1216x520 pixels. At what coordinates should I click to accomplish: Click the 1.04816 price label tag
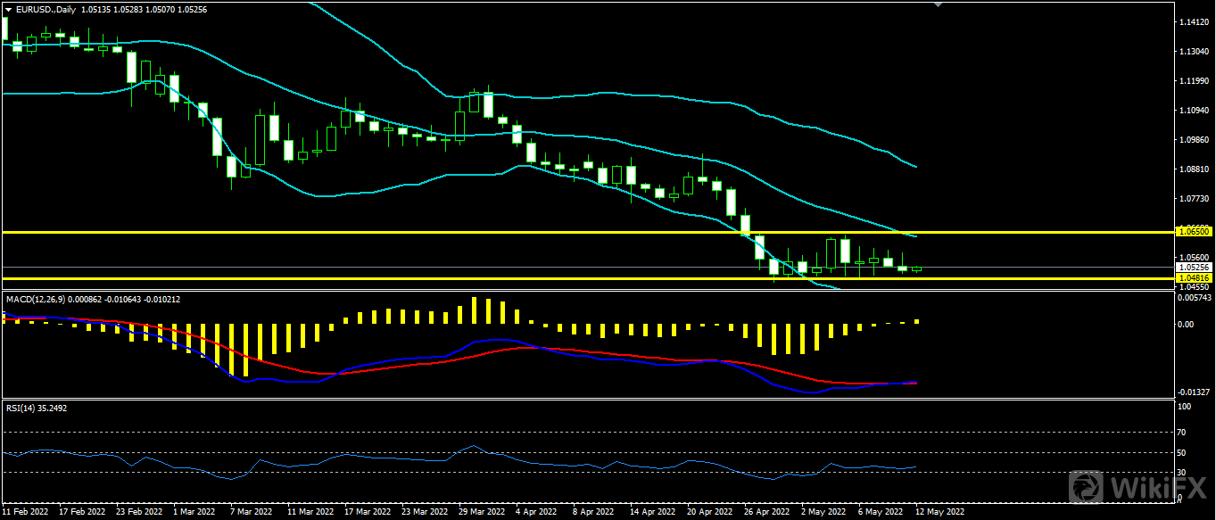1193,278
